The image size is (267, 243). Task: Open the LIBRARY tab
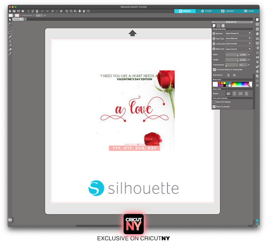tap(228, 11)
